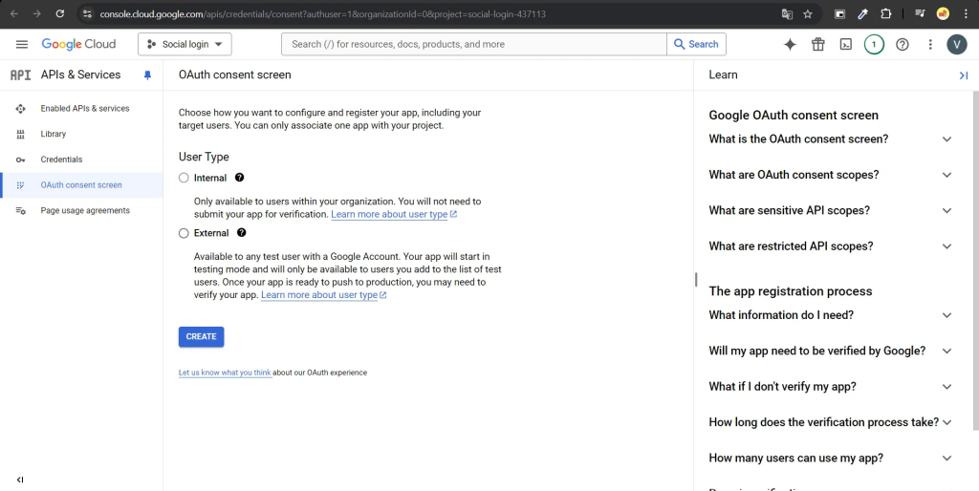Expand "What information do I need?"
979x491 pixels.
[x=946, y=315]
